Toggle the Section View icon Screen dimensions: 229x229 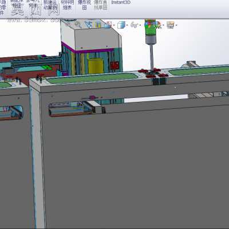(x=98, y=25)
